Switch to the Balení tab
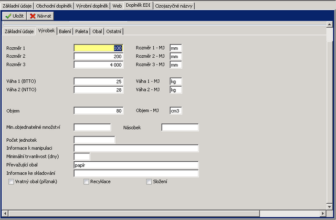Viewport: 336px width, 220px height. click(65, 31)
